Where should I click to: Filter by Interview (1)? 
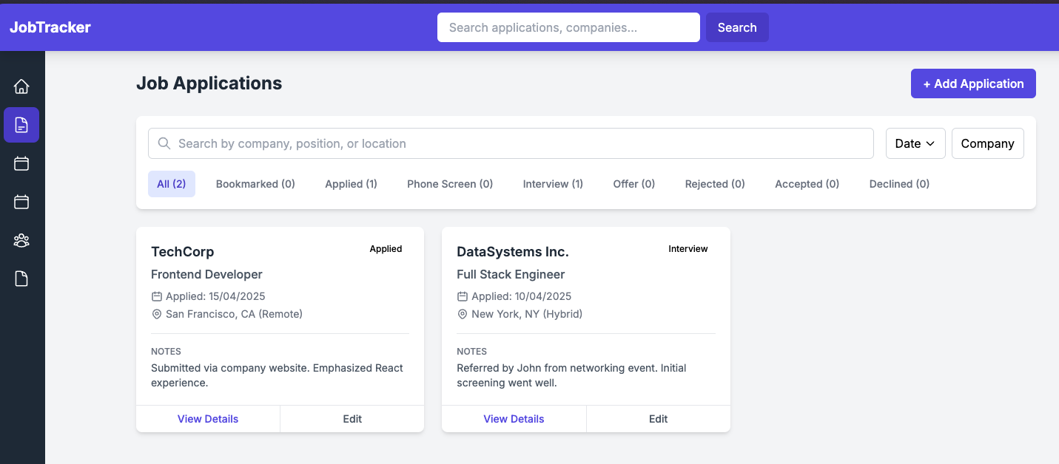tap(553, 184)
